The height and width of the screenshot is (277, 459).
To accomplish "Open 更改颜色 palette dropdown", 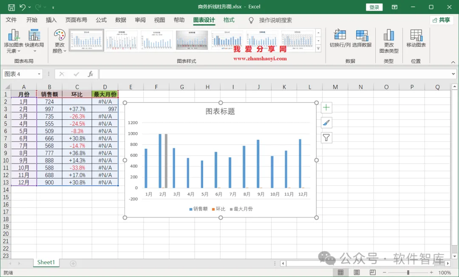I will click(x=59, y=41).
